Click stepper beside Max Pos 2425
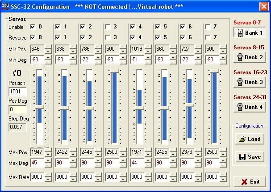Viewport: 271px width, 192px height. [173, 152]
